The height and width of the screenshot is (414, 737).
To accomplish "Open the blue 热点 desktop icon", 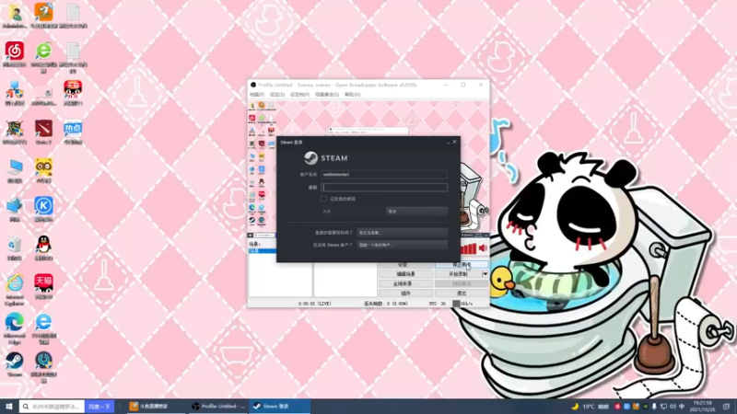I will coord(73,128).
